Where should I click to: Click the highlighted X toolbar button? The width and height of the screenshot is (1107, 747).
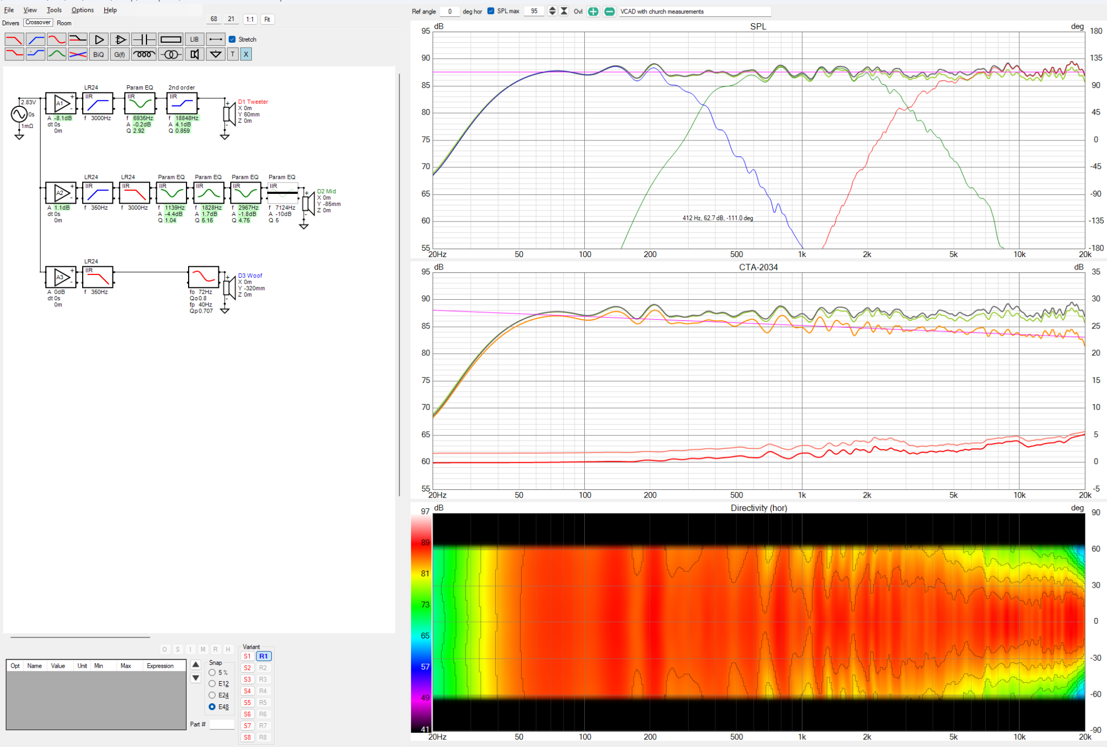[x=246, y=54]
